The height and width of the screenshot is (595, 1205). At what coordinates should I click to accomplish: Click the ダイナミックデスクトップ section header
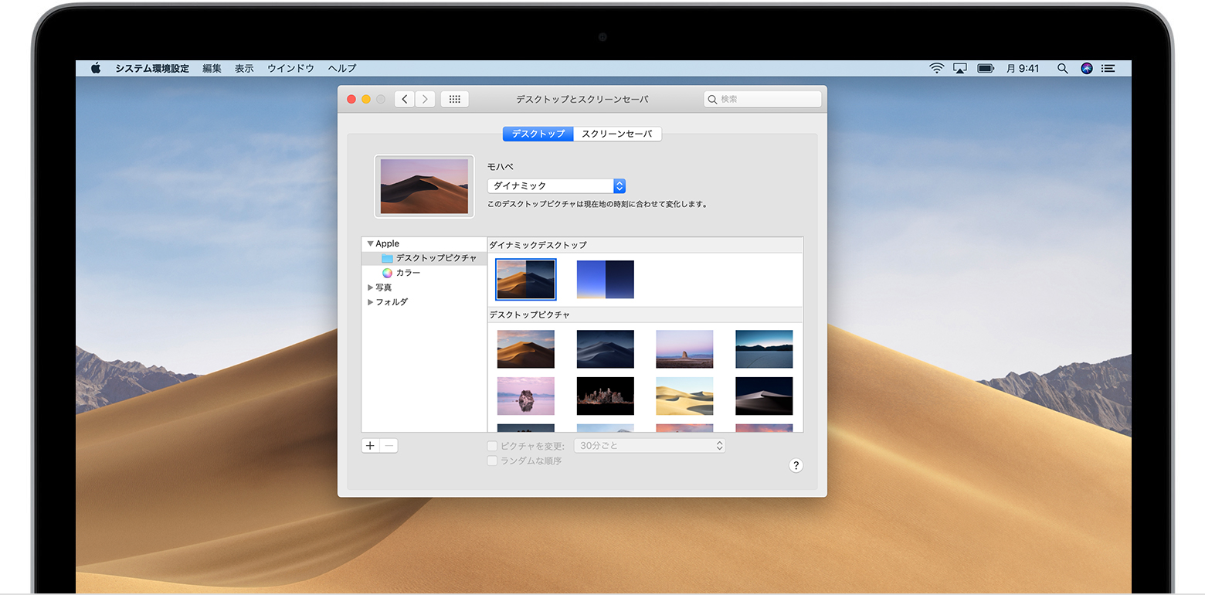[538, 245]
